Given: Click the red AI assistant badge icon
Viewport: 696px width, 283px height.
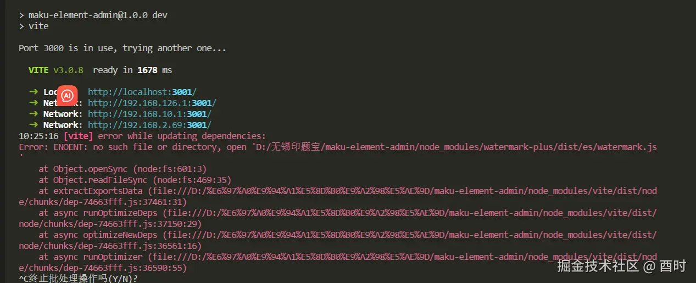Looking at the screenshot, I should click(67, 96).
